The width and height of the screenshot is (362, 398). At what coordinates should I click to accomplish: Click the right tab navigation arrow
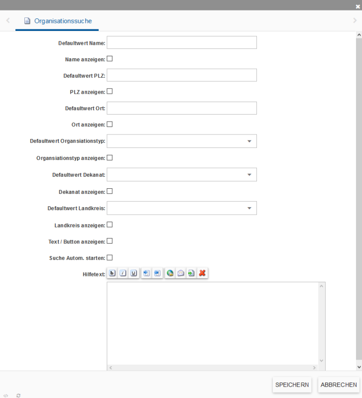355,21
